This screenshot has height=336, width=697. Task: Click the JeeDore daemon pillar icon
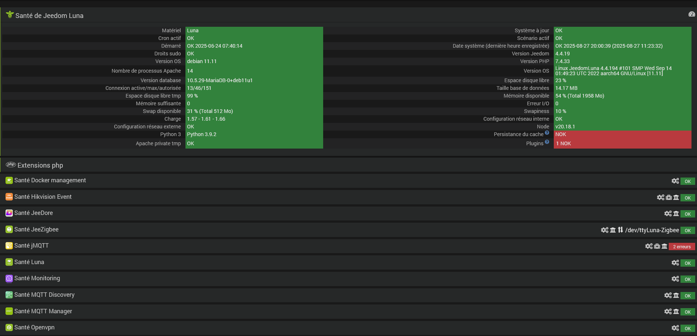676,213
